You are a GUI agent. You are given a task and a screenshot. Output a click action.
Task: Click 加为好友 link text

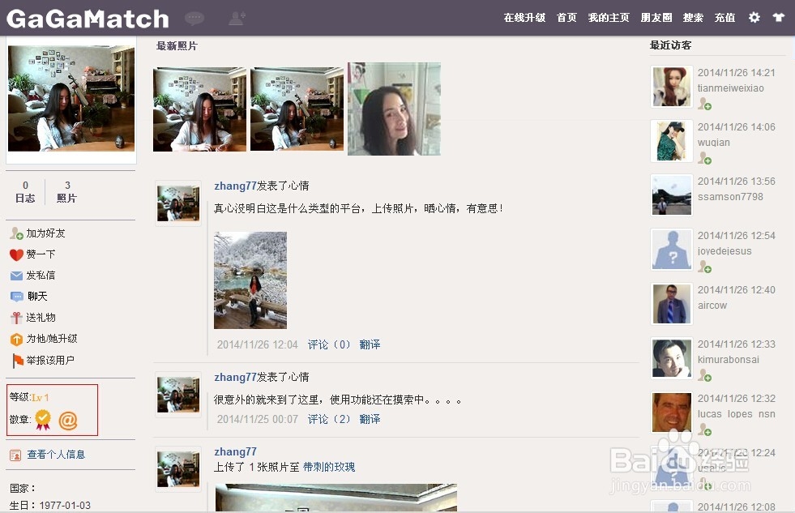pyautogui.click(x=45, y=233)
